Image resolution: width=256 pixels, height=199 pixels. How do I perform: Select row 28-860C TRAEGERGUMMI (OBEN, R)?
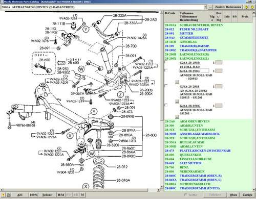(x=208, y=176)
